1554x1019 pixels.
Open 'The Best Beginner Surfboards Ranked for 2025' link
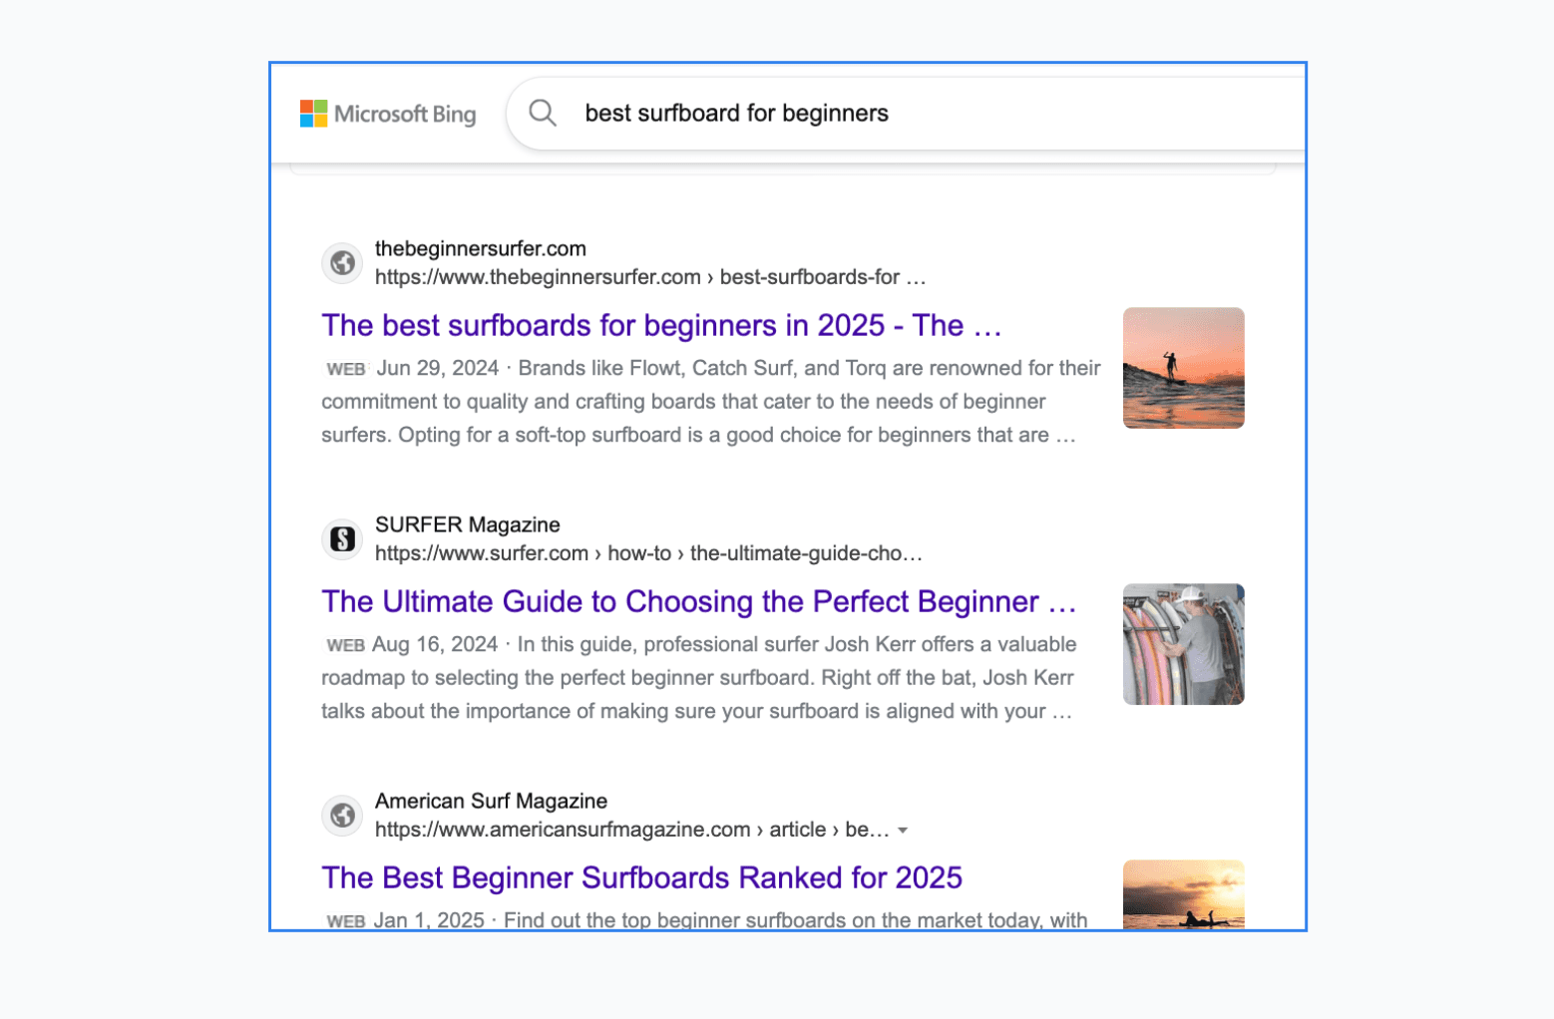[x=641, y=878]
